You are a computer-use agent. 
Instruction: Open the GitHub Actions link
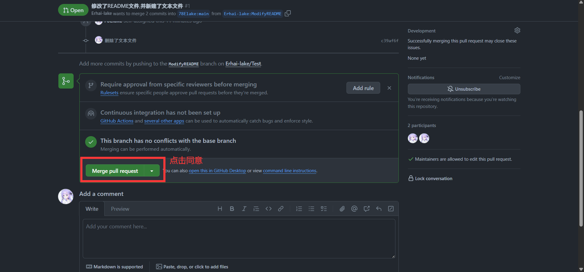tap(117, 121)
